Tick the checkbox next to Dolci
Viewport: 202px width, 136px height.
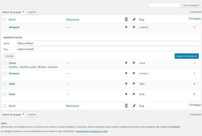coord(5,84)
